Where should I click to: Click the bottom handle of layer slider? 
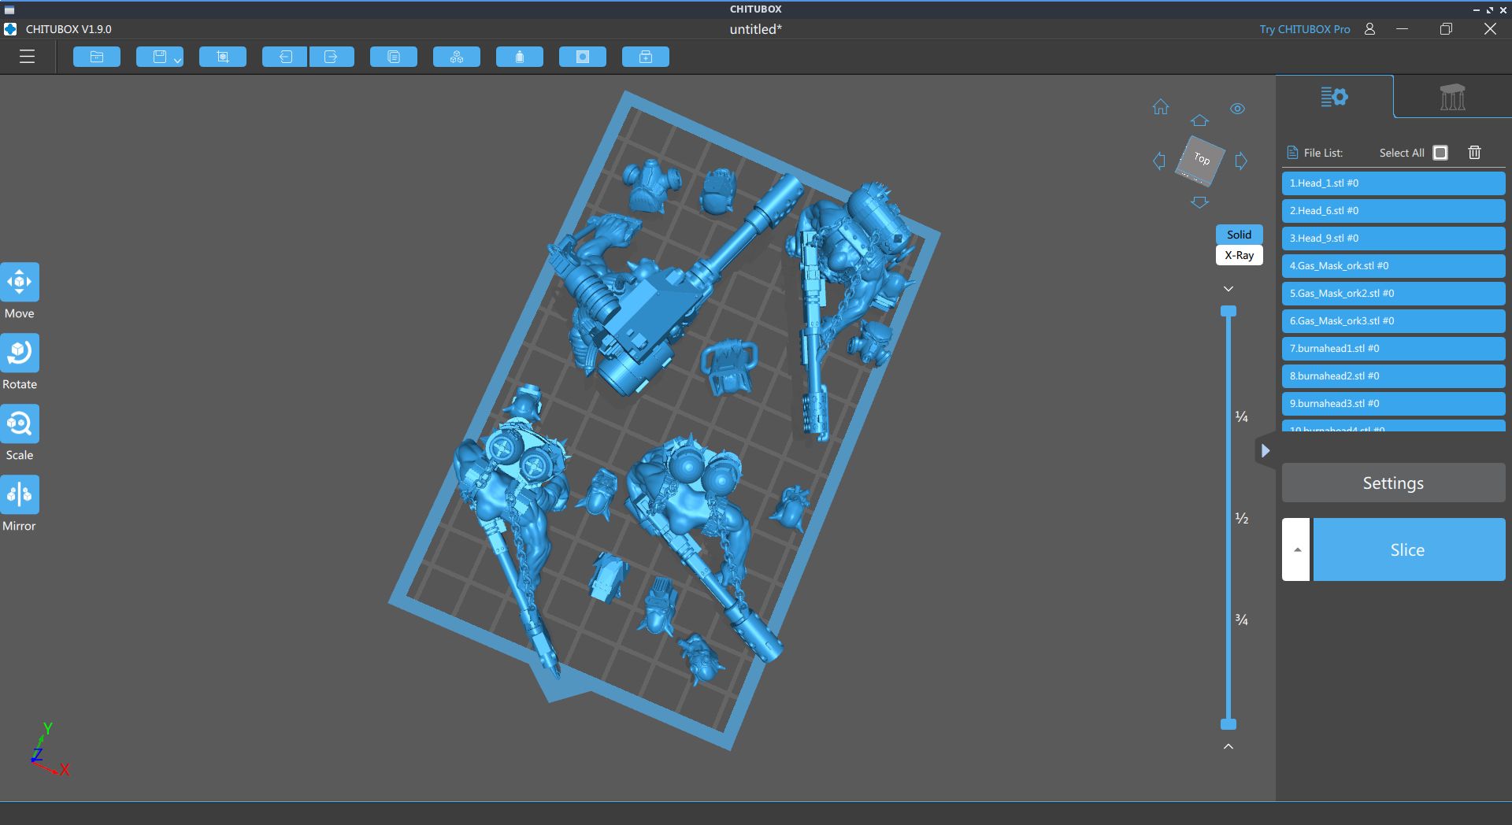pyautogui.click(x=1228, y=724)
